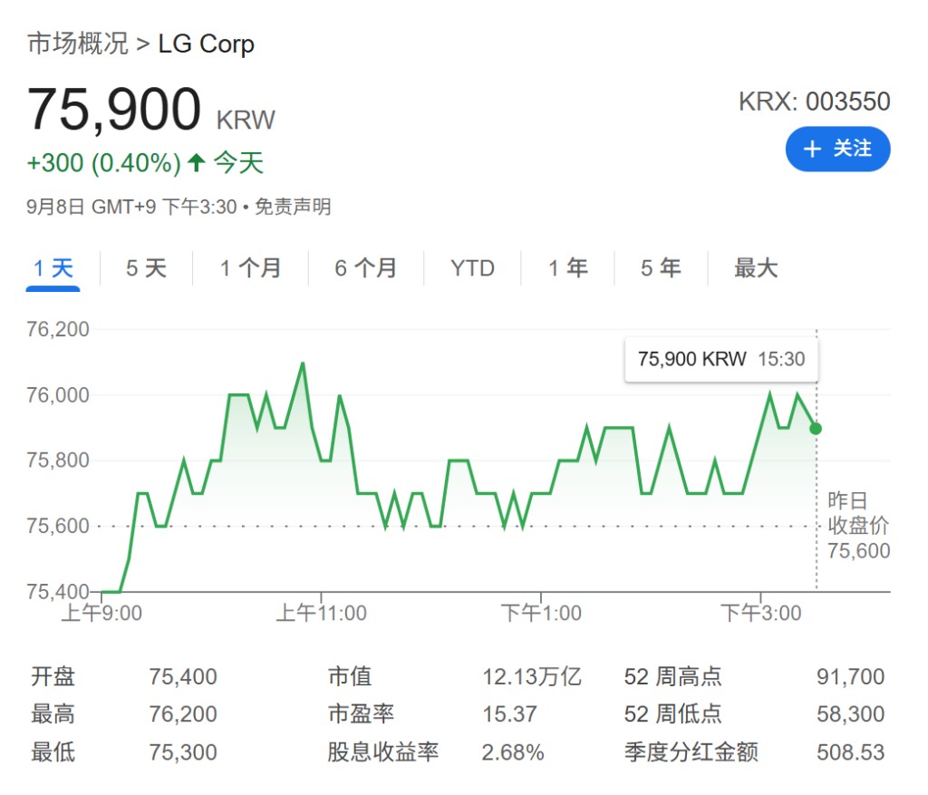
Task: Select the 最大 range tab
Action: (756, 268)
